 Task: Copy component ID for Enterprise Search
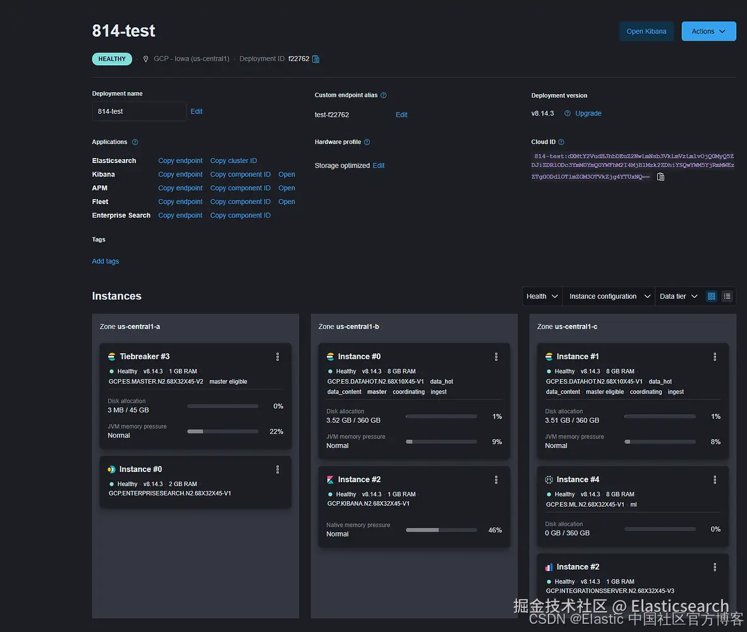[240, 216]
